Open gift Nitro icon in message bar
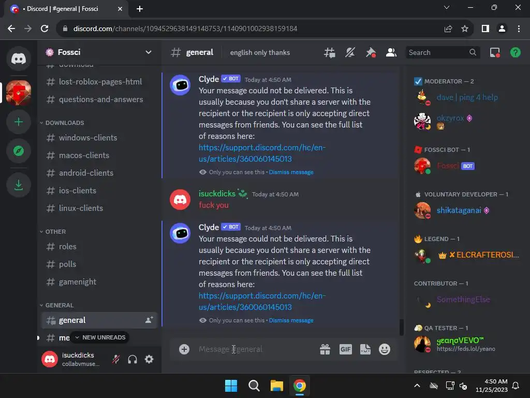Image resolution: width=530 pixels, height=398 pixels. point(325,349)
